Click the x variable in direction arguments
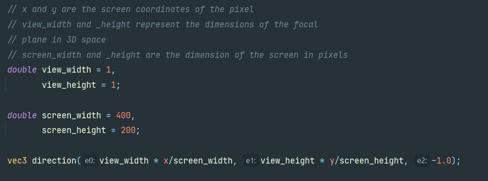Viewport: 488px width, 181px height. 165,161
